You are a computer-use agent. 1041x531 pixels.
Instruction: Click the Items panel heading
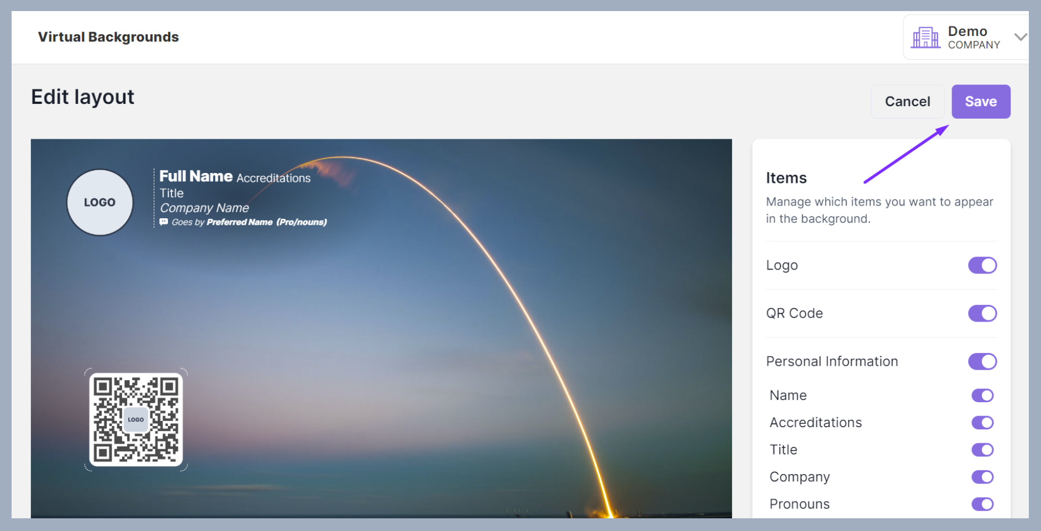786,178
